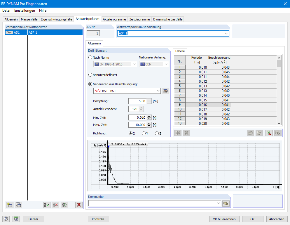Export table to Excel icon
The height and width of the screenshot is (225, 290).
coord(269,133)
